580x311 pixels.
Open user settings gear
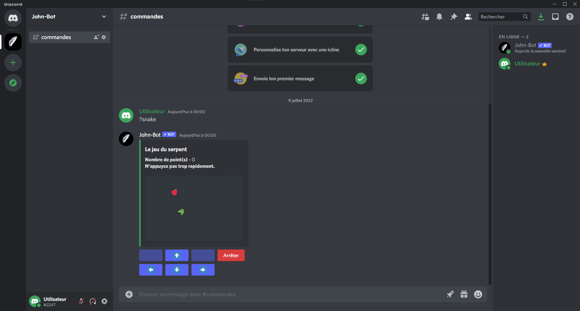click(104, 301)
